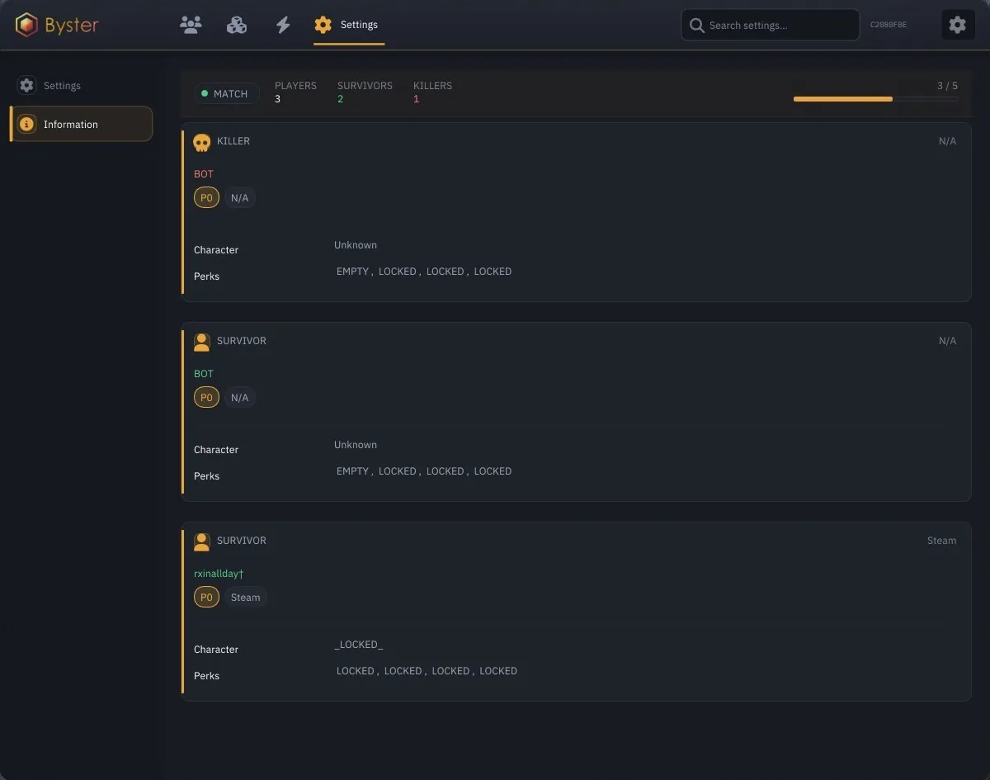
Task: Click the 3 / 5 progress bar
Action: pos(875,99)
